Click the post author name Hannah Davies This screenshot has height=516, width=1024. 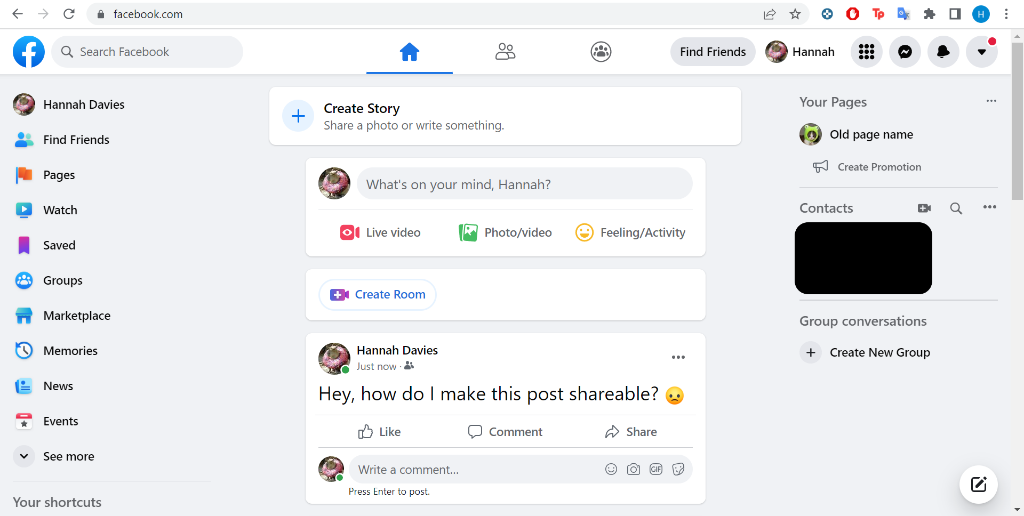point(397,350)
